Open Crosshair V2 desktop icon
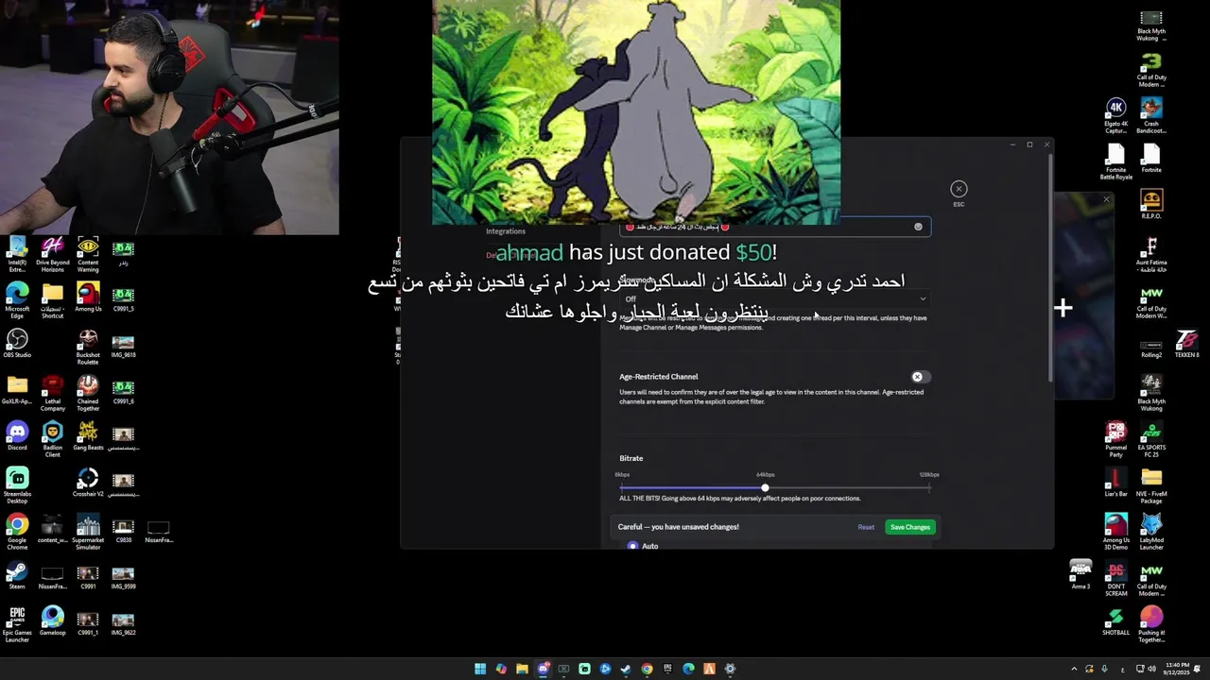1210x680 pixels. click(x=88, y=482)
